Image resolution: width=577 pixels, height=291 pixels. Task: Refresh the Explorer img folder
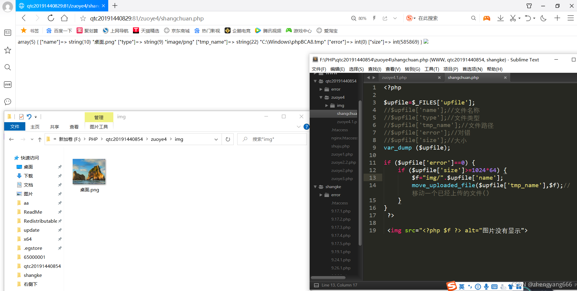tap(228, 139)
